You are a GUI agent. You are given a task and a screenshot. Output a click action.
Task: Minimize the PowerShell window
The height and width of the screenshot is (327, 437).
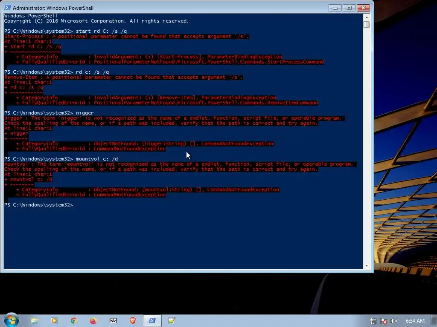[335, 8]
